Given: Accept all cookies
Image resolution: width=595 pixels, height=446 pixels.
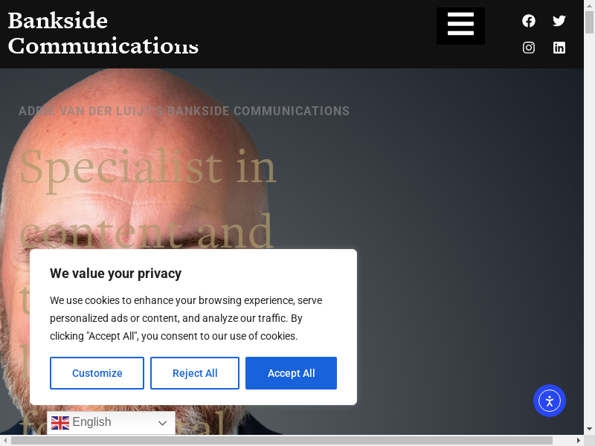Looking at the screenshot, I should pyautogui.click(x=291, y=373).
